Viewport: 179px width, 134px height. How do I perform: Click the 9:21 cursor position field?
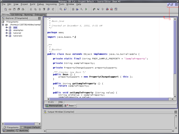pyautogui.click(x=51, y=102)
